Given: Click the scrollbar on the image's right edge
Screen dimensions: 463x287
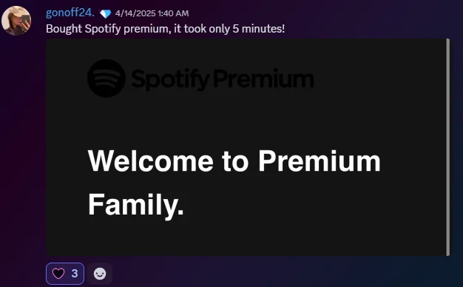Looking at the screenshot, I should [x=448, y=147].
